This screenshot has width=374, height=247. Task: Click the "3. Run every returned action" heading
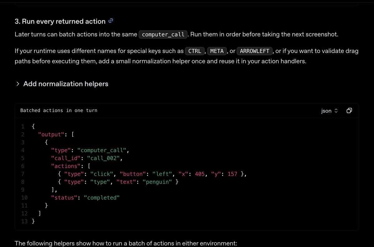point(60,22)
